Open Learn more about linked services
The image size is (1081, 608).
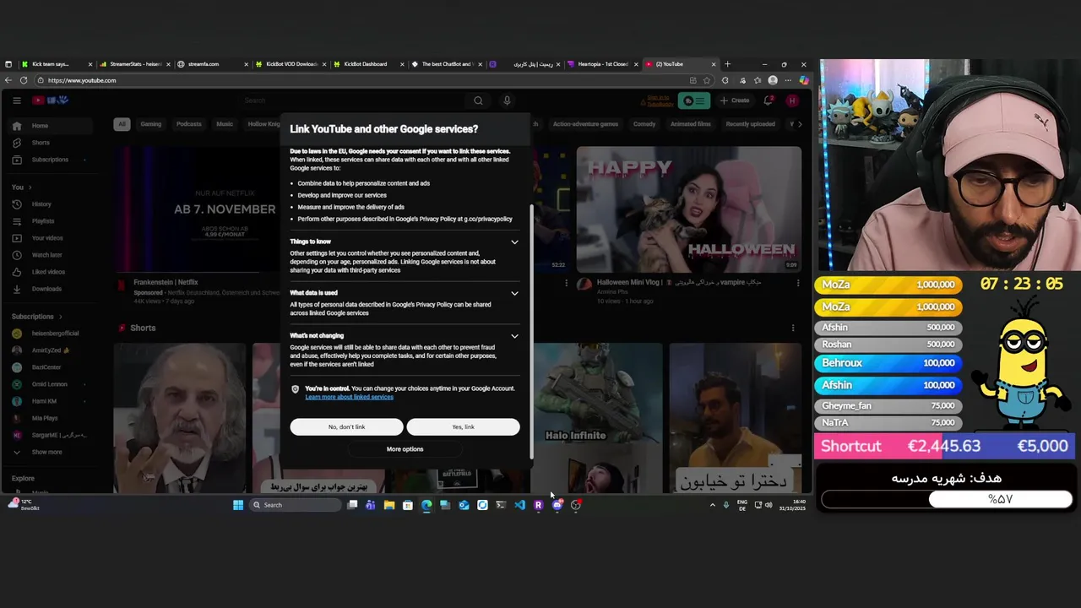(x=349, y=397)
